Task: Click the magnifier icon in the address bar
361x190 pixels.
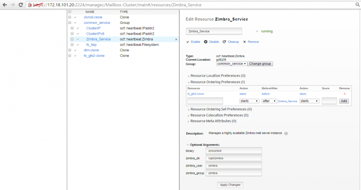Action: click(x=357, y=5)
